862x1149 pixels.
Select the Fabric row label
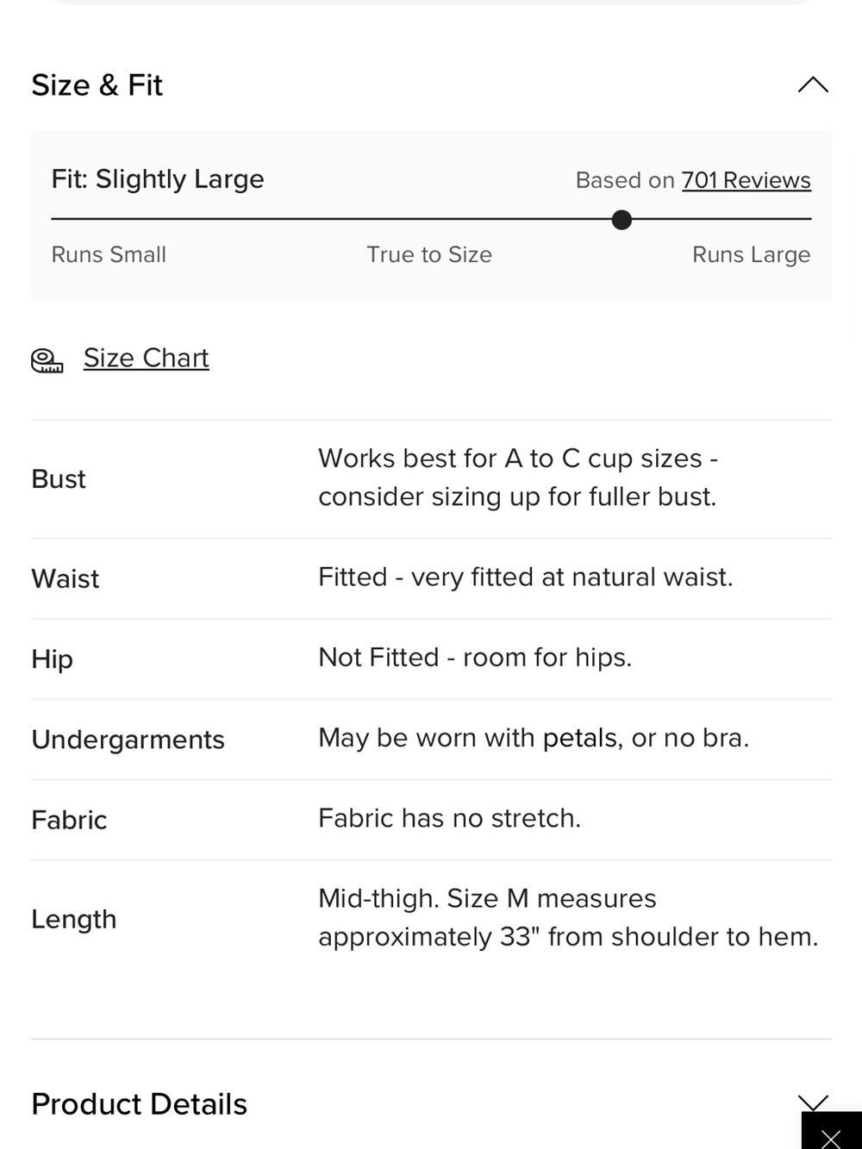pos(69,820)
